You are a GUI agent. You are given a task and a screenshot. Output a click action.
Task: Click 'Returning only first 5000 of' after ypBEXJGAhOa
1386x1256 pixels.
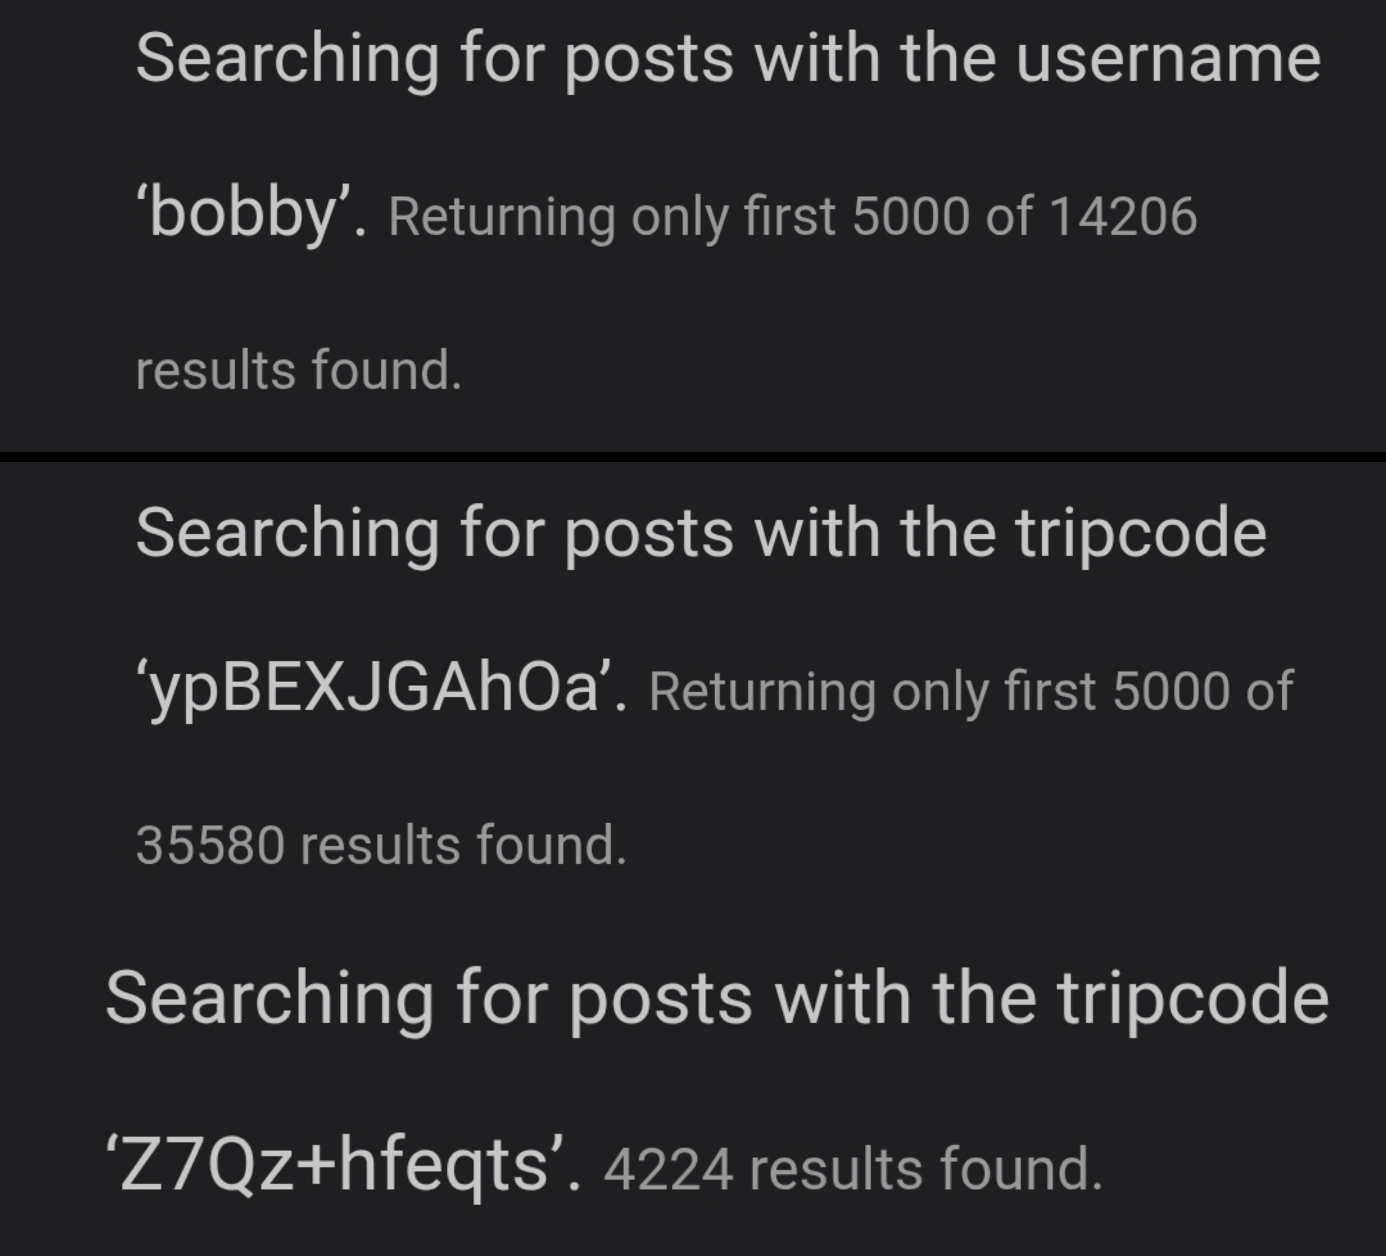tap(971, 693)
